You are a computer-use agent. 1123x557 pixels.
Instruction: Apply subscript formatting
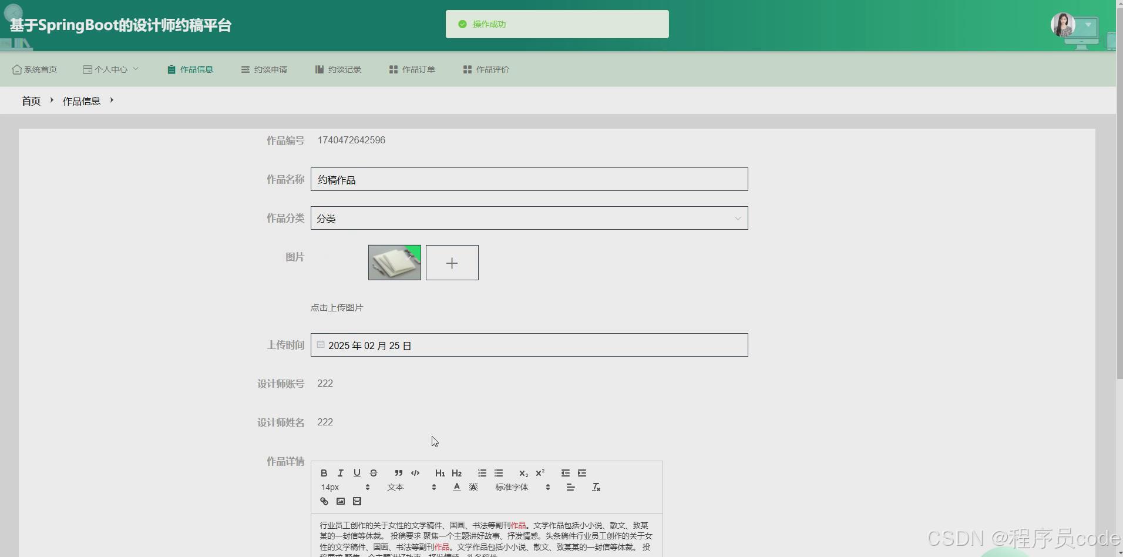click(x=523, y=474)
